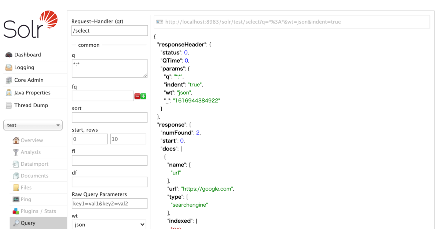440x229 pixels.
Task: Click the Plugins / Stats blocks icon
Action: (x=16, y=211)
